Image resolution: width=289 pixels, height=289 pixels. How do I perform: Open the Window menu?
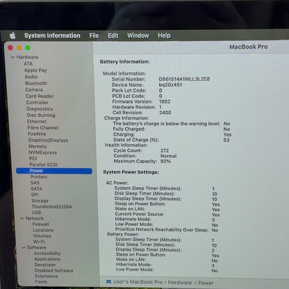(138, 35)
